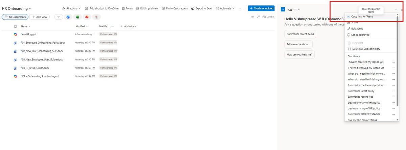Click Tell me more about... suggestion
Screen dimensions: 406x150
point(299,44)
